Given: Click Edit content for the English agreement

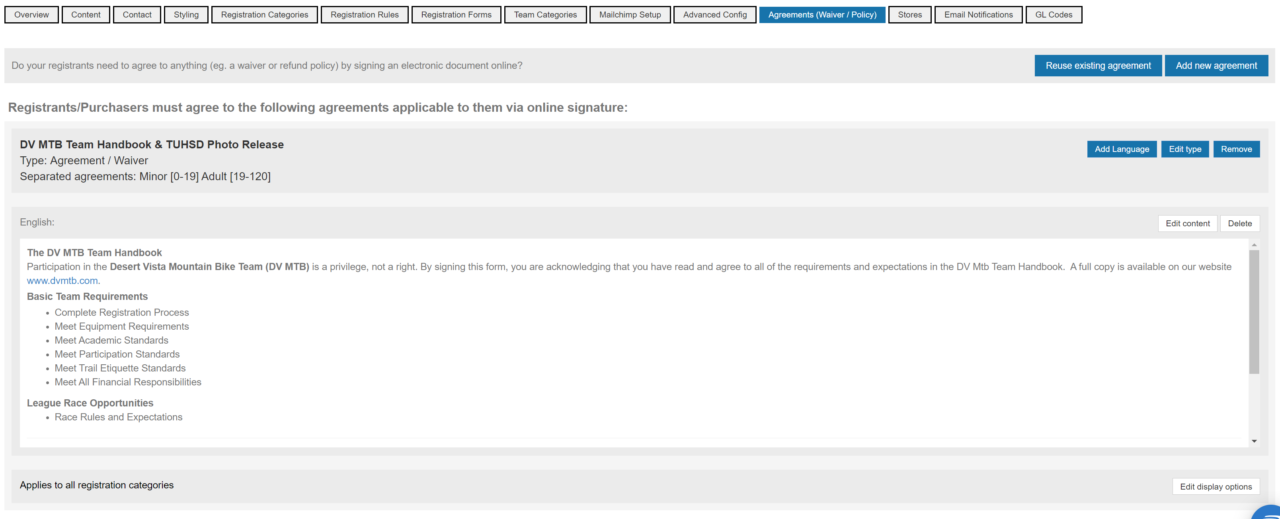Looking at the screenshot, I should (1187, 224).
